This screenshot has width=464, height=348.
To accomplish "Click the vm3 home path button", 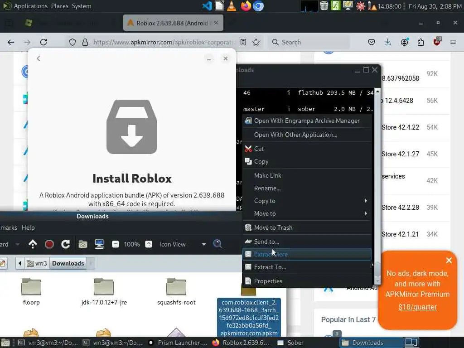I will [x=37, y=263].
